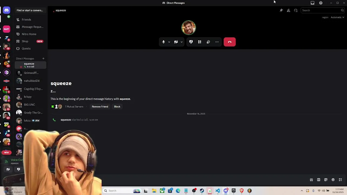Open Message Requests
Screen dimensions: 347x195
click(x=30, y=27)
